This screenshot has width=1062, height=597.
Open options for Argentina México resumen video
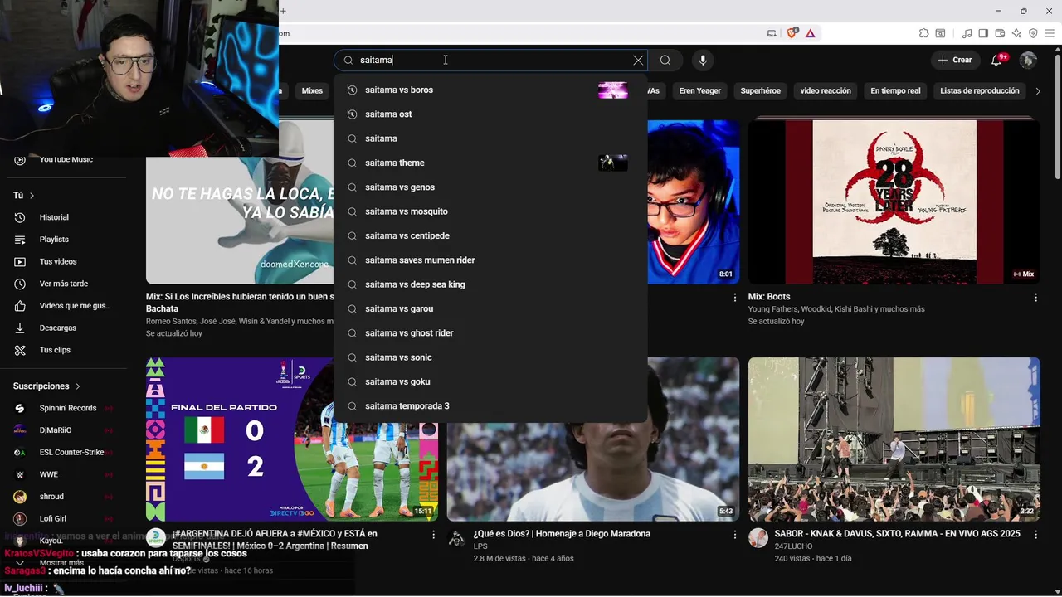click(433, 535)
